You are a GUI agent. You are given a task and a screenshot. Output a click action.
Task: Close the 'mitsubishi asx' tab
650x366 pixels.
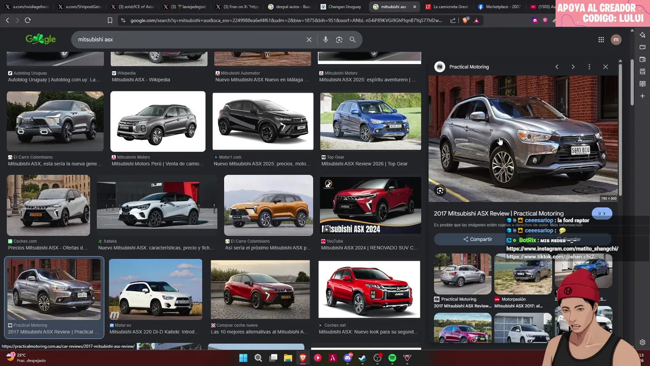[414, 7]
